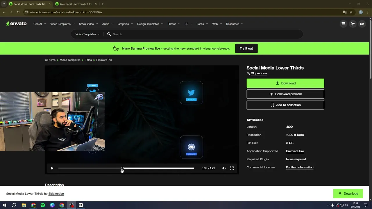Open the Video Templates search category dropdown
This screenshot has height=209, width=372.
point(87,34)
